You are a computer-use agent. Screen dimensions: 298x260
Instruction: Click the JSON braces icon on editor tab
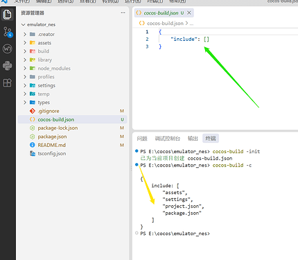139,12
